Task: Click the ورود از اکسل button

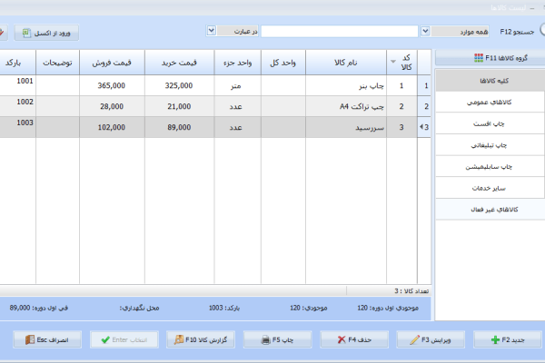Action: [x=46, y=33]
